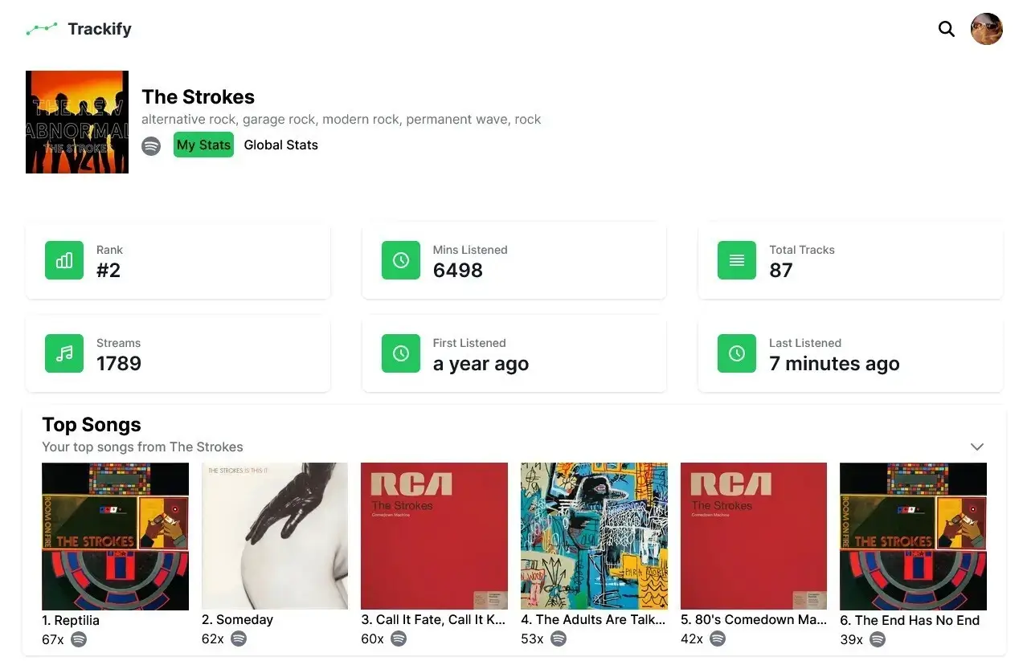Click the Total Tracks list icon
Image resolution: width=1023 pixels, height=661 pixels.
737,260
